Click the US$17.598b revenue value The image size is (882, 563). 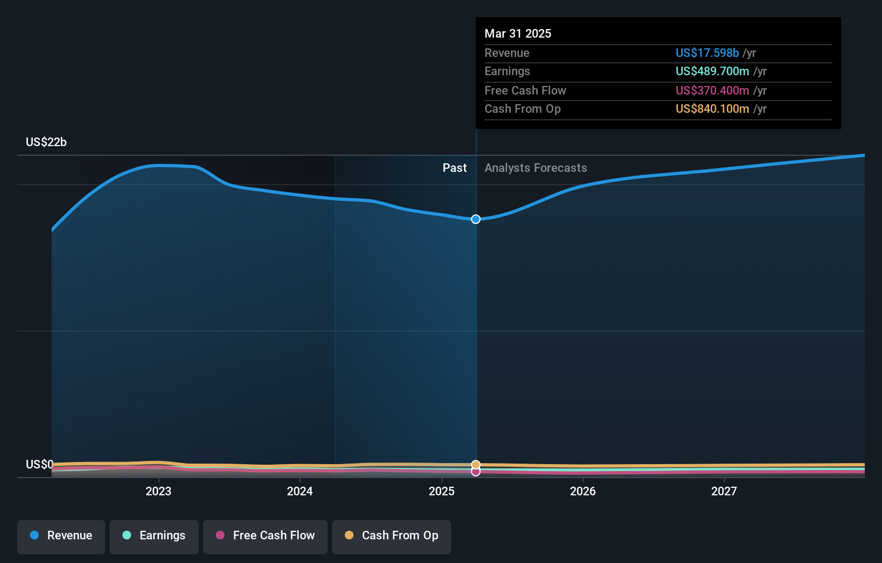[x=707, y=53]
